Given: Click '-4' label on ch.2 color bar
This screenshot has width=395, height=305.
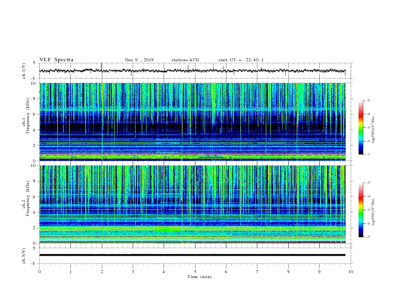Looking at the screenshot, I should tap(368, 196).
